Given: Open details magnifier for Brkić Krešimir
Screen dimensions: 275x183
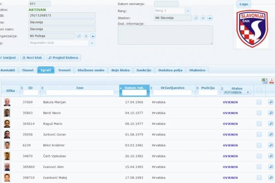Looking at the screenshot, I should pos(270,145).
